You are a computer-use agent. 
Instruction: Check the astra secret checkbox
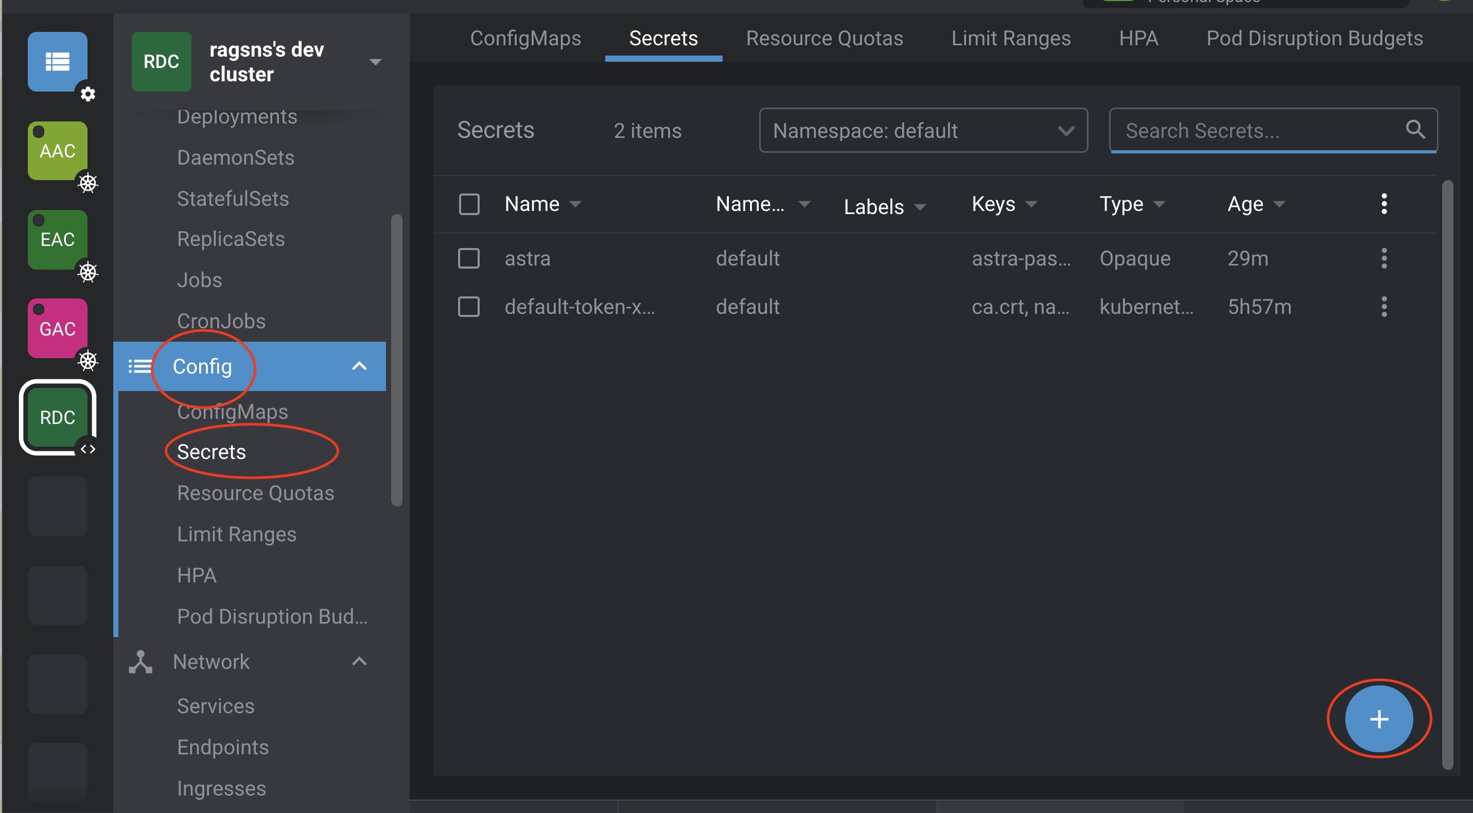[x=469, y=258]
